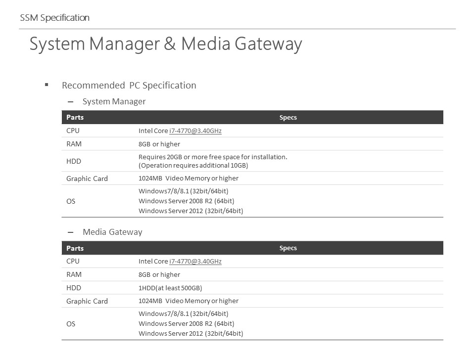
Task: Click the Specs header in Media Gateway table
Action: (x=288, y=248)
